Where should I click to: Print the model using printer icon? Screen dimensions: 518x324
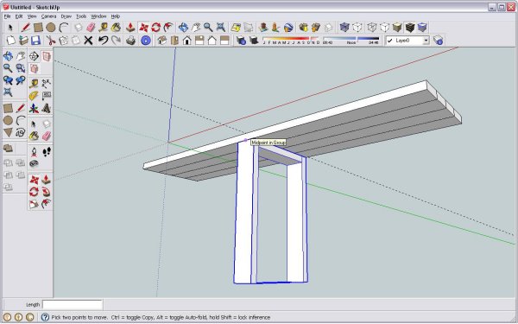[131, 41]
